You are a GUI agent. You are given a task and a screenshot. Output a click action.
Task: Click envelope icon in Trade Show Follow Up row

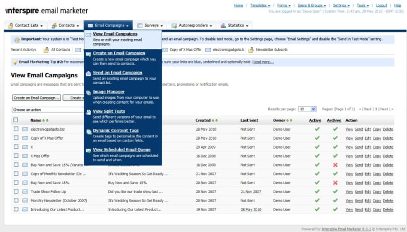(25, 191)
